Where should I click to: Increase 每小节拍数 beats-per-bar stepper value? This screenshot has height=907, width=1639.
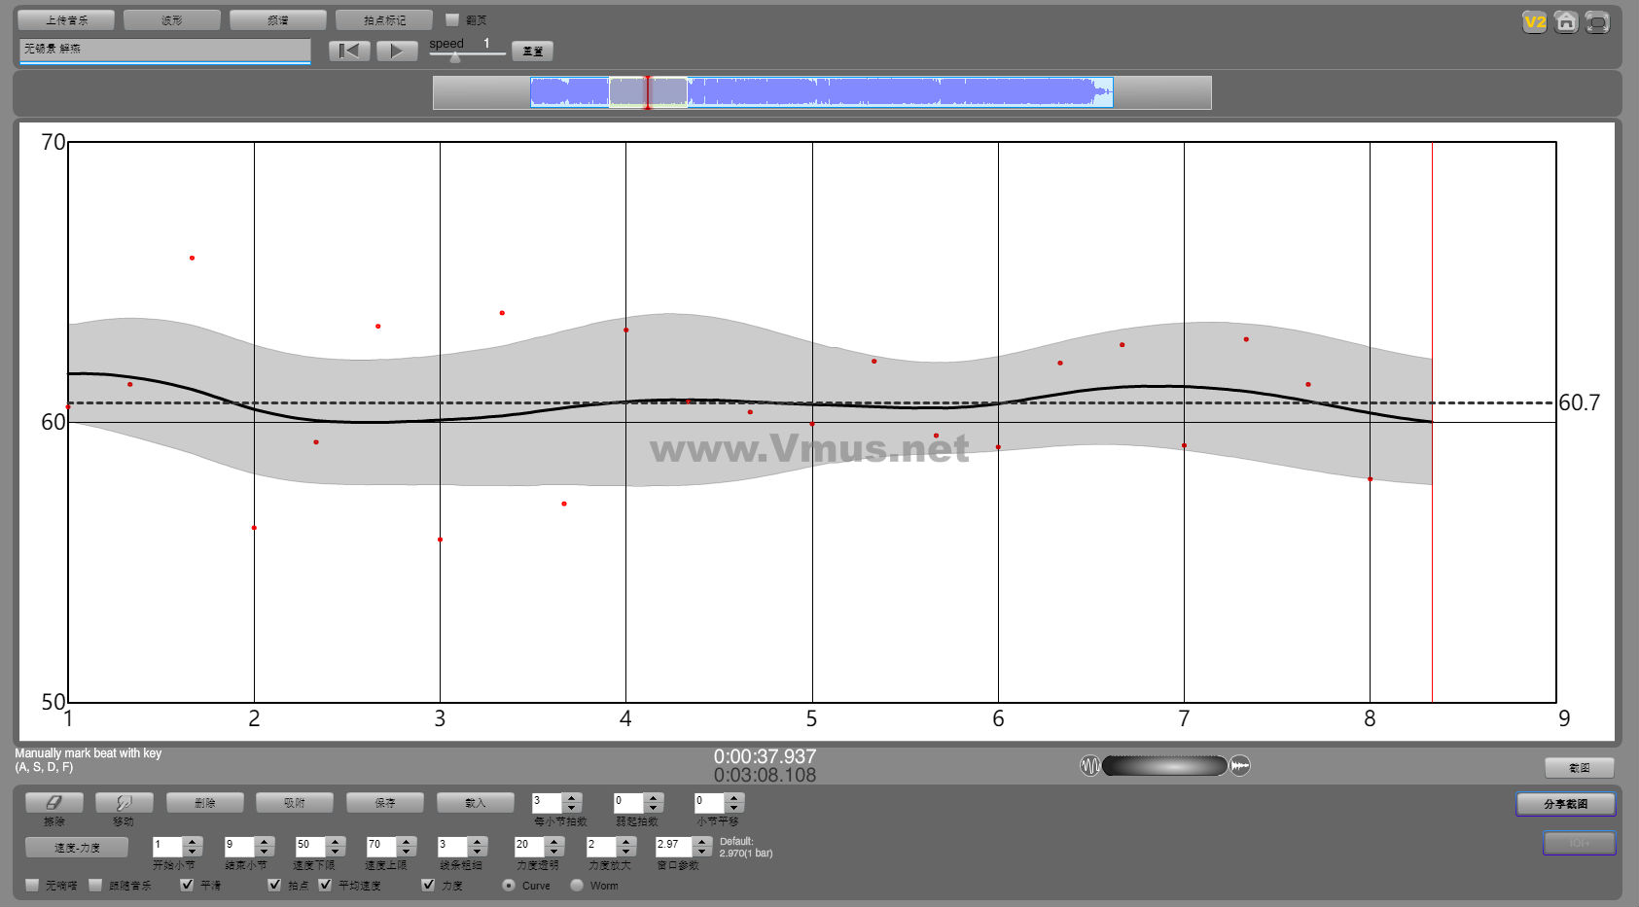pyautogui.click(x=572, y=798)
